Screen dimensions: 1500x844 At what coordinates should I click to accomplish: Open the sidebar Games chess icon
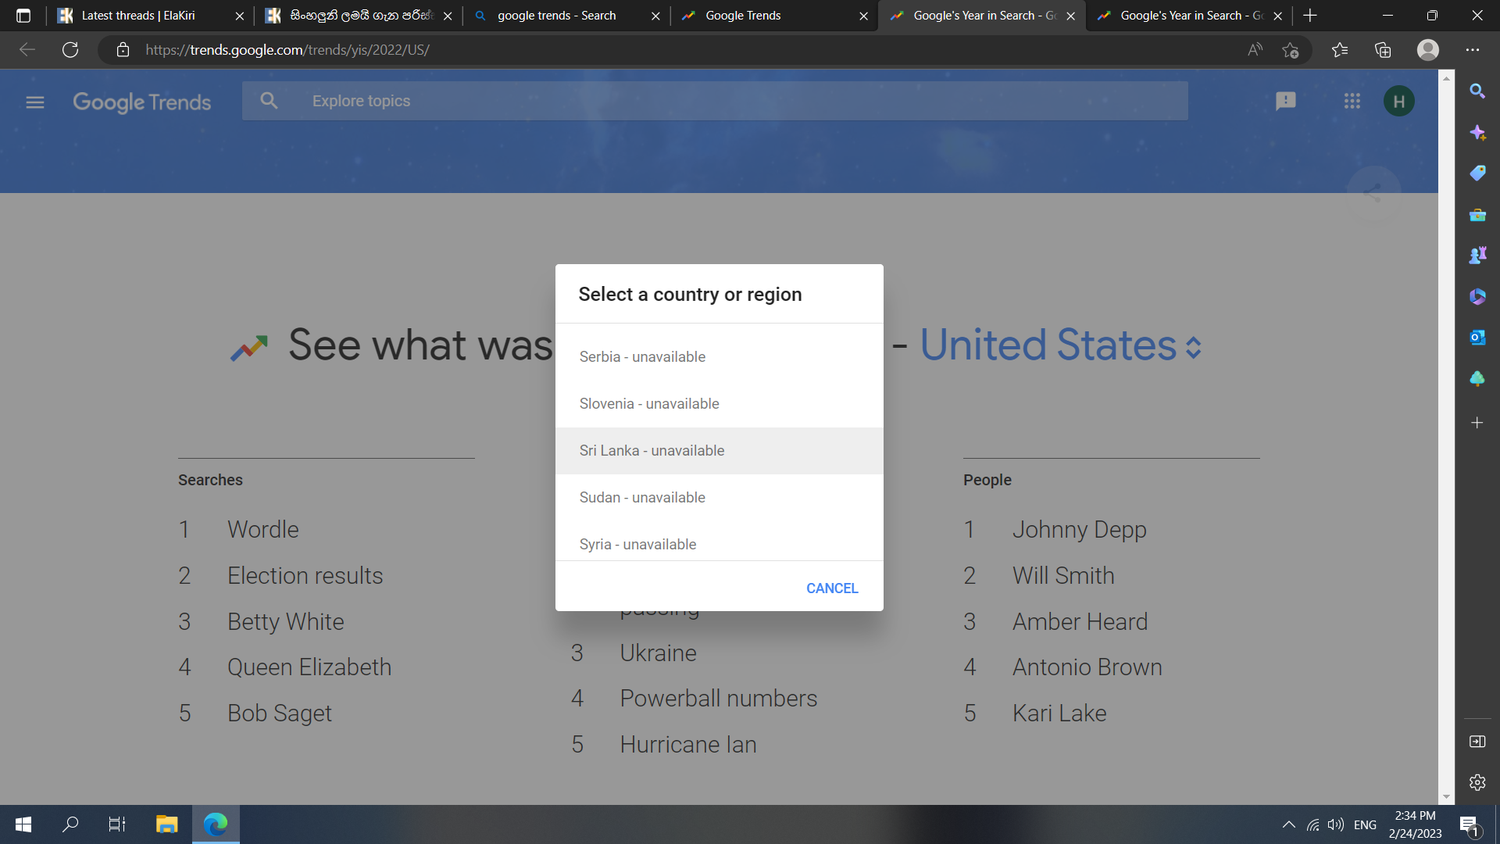(1477, 256)
